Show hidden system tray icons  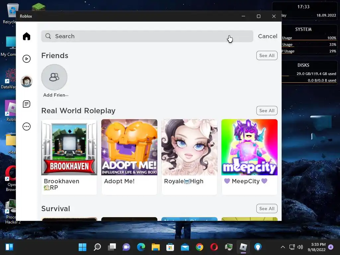click(x=283, y=247)
